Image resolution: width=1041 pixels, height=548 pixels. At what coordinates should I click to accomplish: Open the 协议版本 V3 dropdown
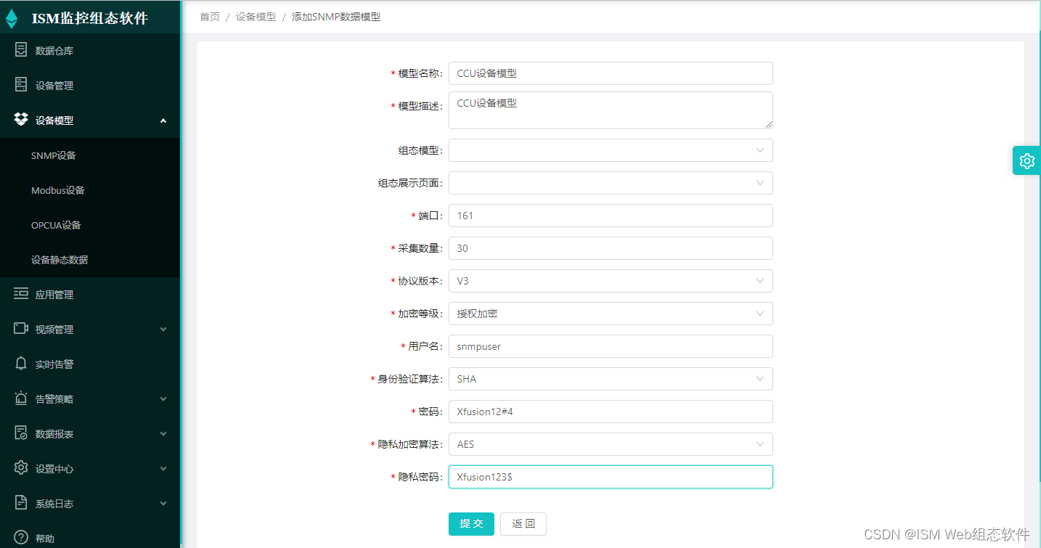[x=611, y=281]
